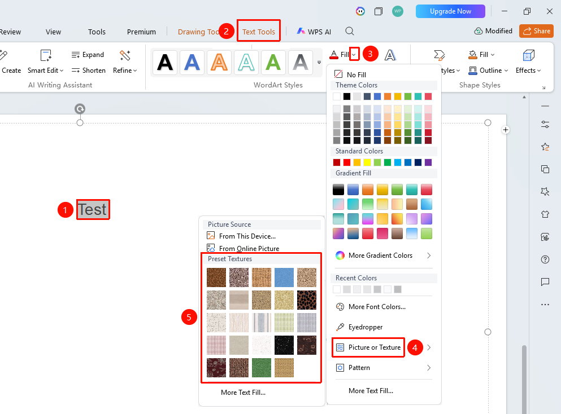Select the View tab

(x=53, y=32)
